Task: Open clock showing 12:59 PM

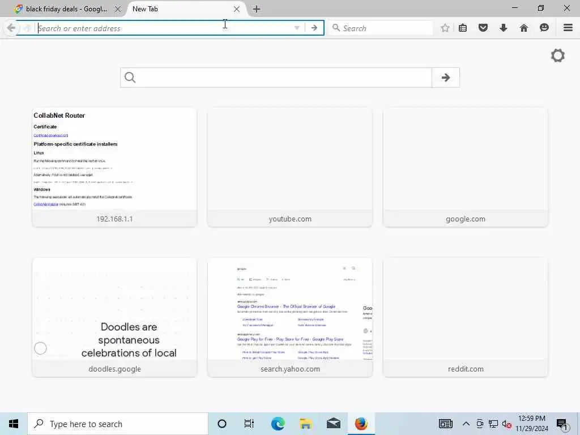Action: [x=532, y=424]
